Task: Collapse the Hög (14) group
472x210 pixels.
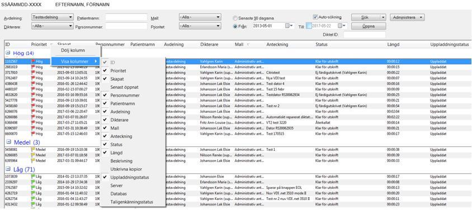Action: (8, 53)
